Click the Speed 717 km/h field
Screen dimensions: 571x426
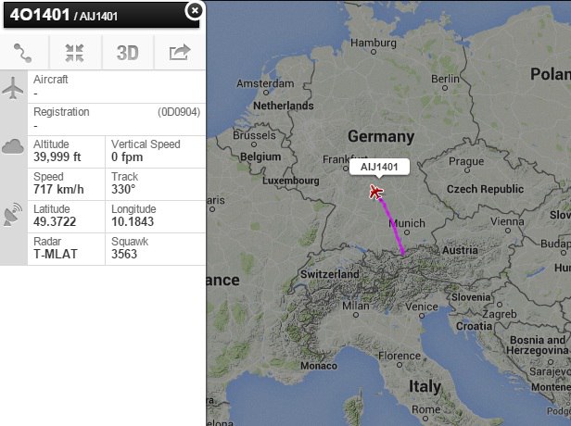point(67,184)
